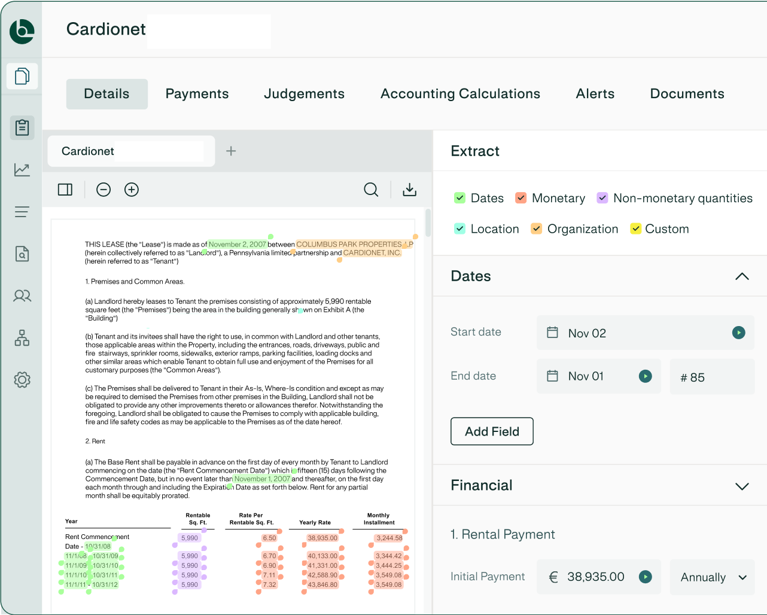Open search in the document viewer

(371, 190)
